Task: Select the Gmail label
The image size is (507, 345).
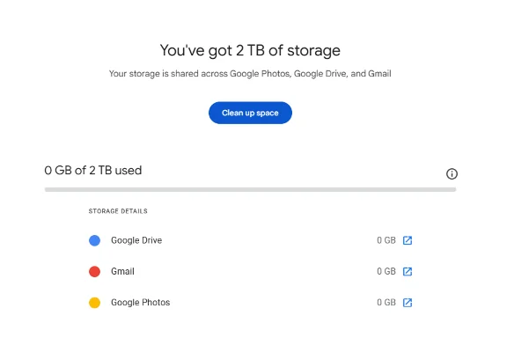Action: (122, 271)
